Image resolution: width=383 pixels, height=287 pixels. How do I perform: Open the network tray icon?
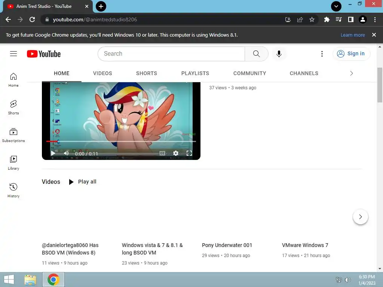339,280
